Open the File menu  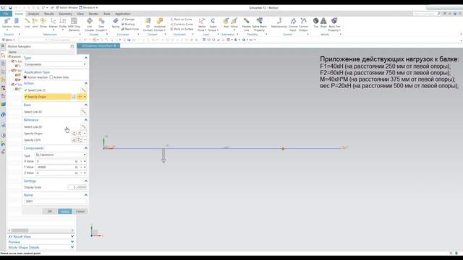[6, 14]
